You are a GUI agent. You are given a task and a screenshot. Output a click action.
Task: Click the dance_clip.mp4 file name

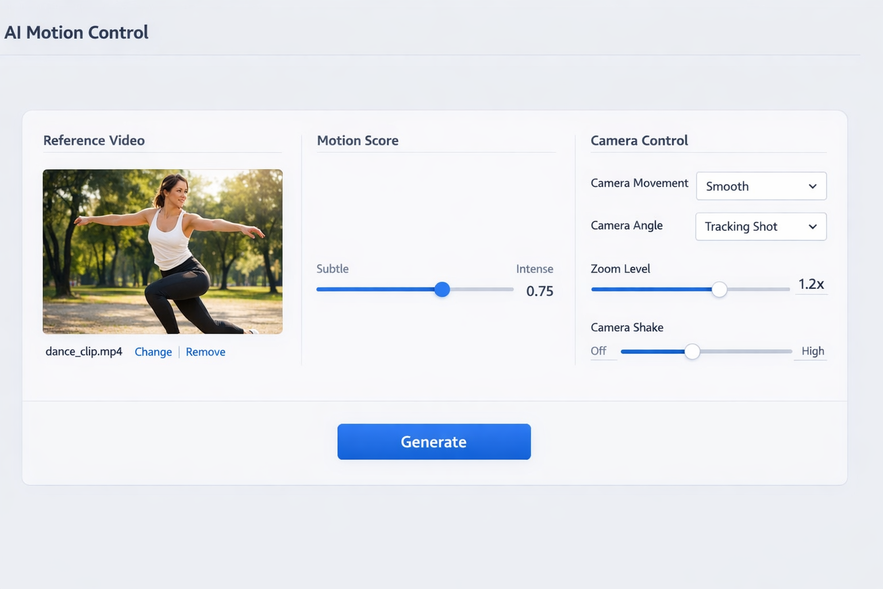click(84, 351)
